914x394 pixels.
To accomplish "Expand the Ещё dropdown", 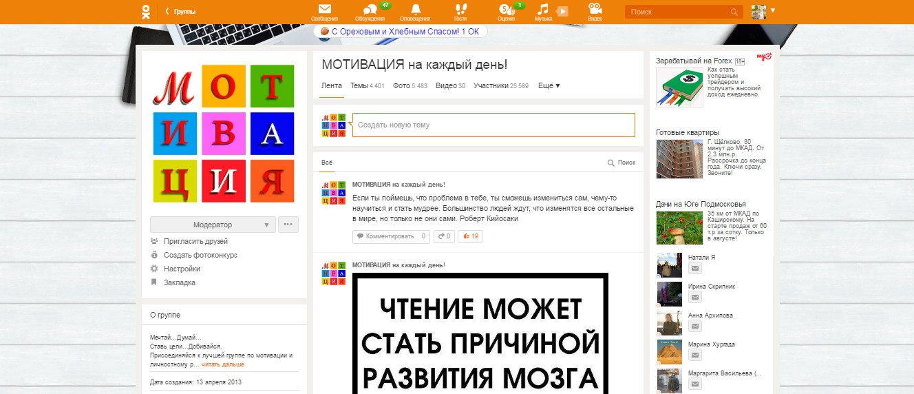I will (549, 86).
